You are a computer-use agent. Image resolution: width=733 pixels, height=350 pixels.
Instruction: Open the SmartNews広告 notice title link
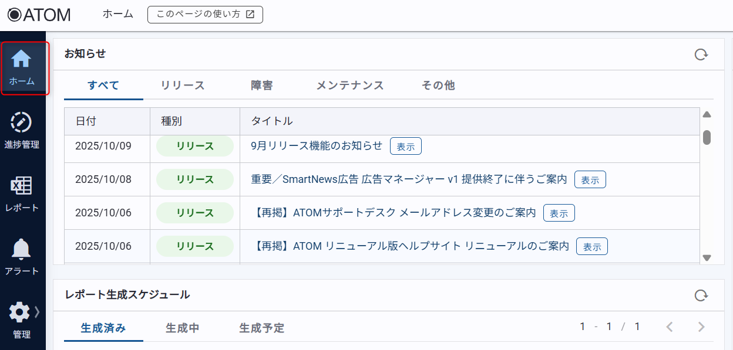pos(409,179)
